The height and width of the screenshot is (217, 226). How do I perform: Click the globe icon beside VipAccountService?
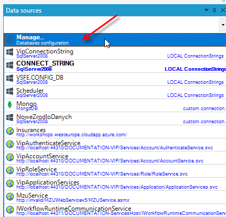10,157
